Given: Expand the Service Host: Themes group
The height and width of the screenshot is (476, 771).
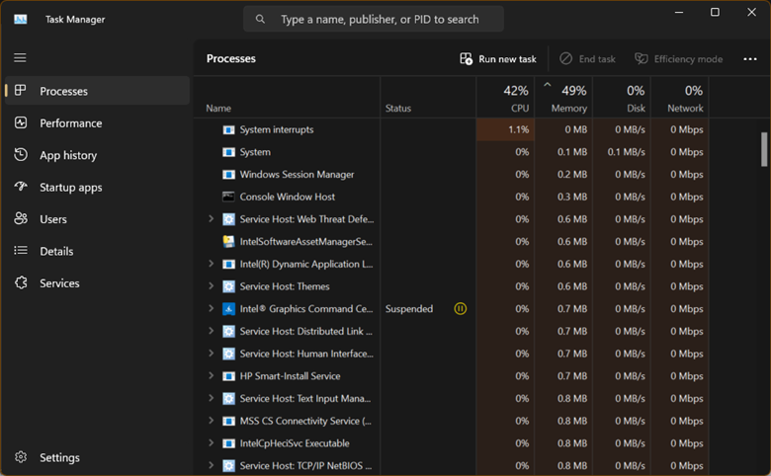Looking at the screenshot, I should pos(211,285).
